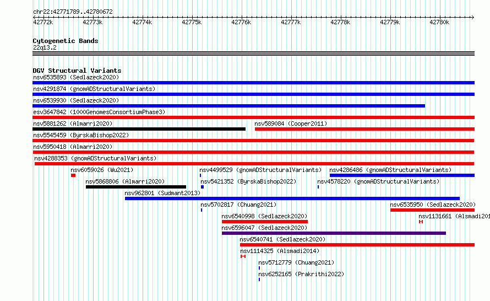This screenshot has width=490, height=301.
Task: Click nsv5868806 (Almarri2020) label
Action: click(x=125, y=181)
